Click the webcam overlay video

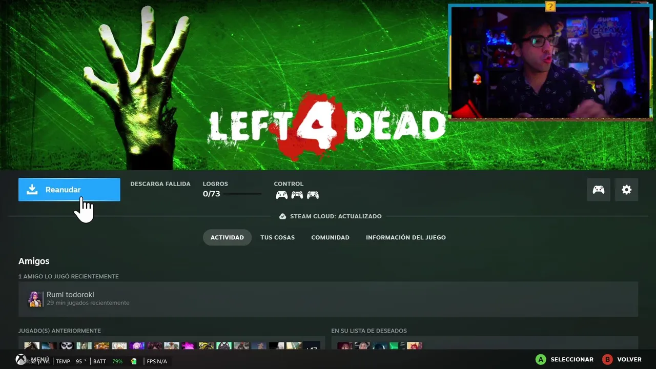pyautogui.click(x=550, y=61)
